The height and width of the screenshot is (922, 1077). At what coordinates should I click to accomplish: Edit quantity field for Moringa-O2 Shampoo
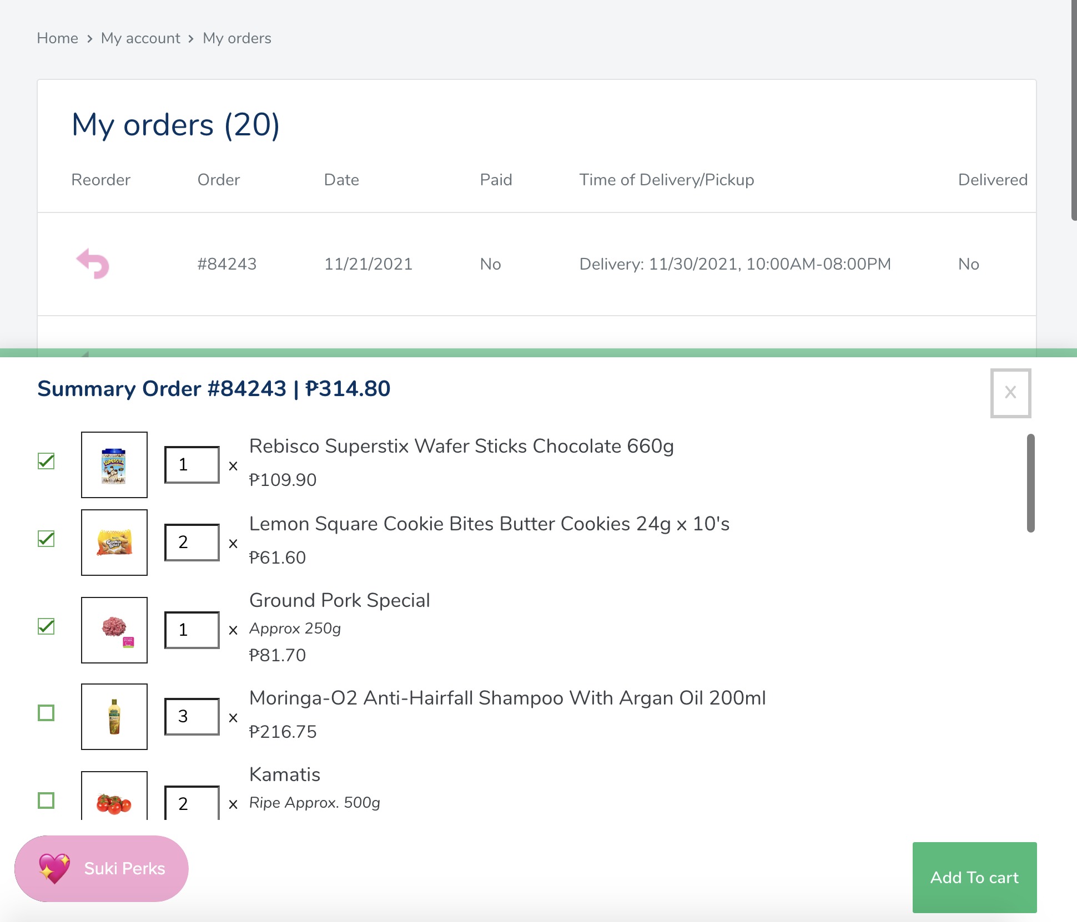(192, 716)
